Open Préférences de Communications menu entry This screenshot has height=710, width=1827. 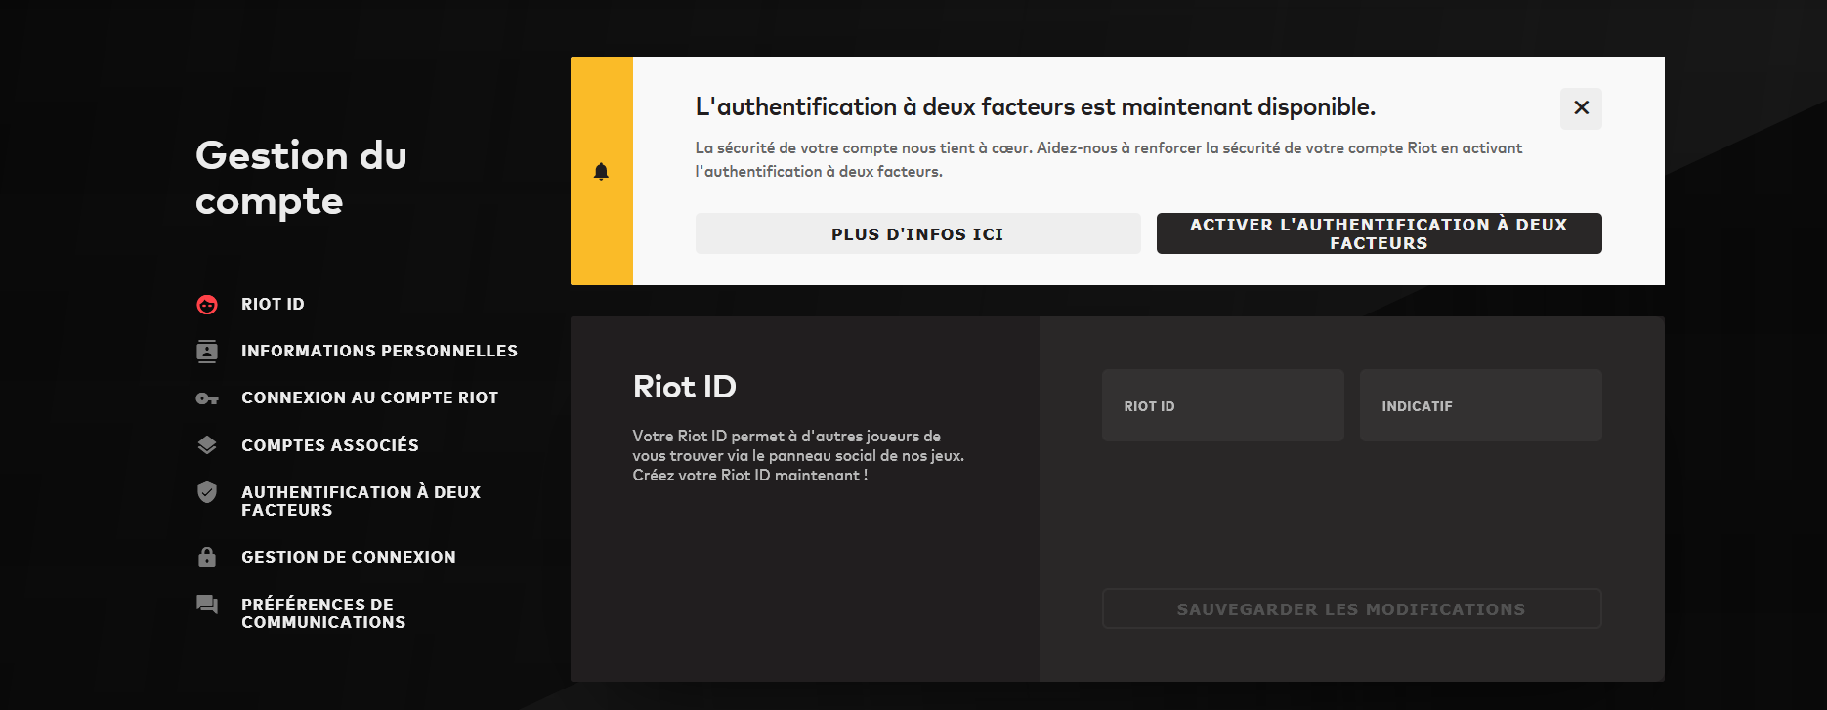[323, 613]
